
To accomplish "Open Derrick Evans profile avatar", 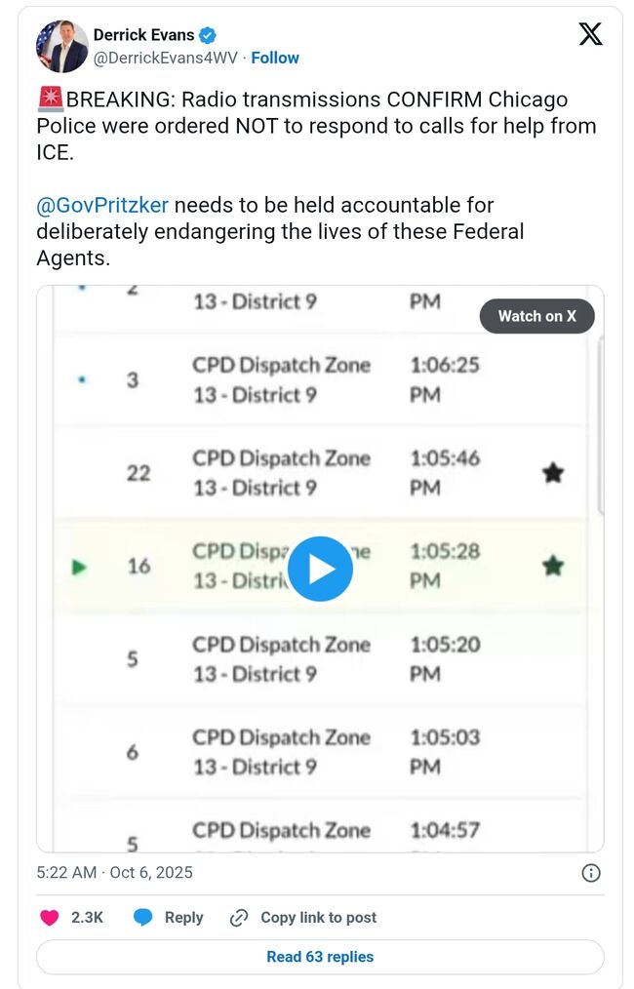I will [61, 46].
